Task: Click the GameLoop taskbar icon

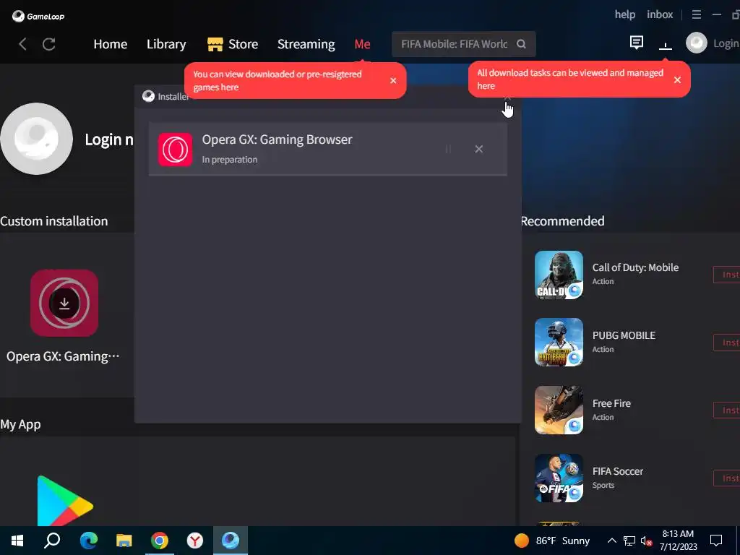Action: [x=231, y=541]
